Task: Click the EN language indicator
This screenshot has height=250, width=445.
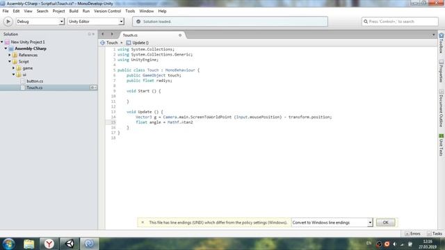Action: (369, 243)
